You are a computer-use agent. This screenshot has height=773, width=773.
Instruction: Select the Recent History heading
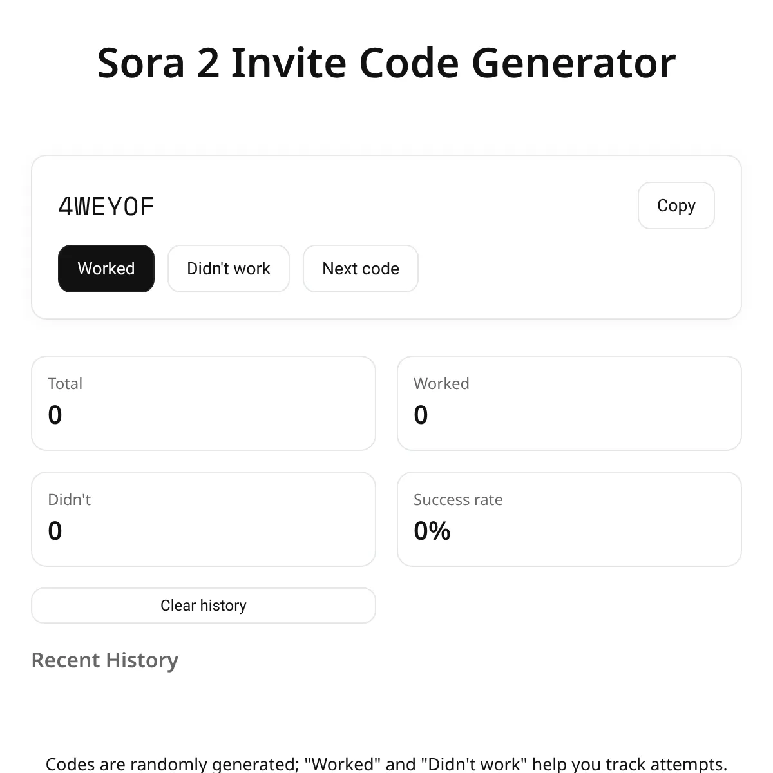pos(104,660)
